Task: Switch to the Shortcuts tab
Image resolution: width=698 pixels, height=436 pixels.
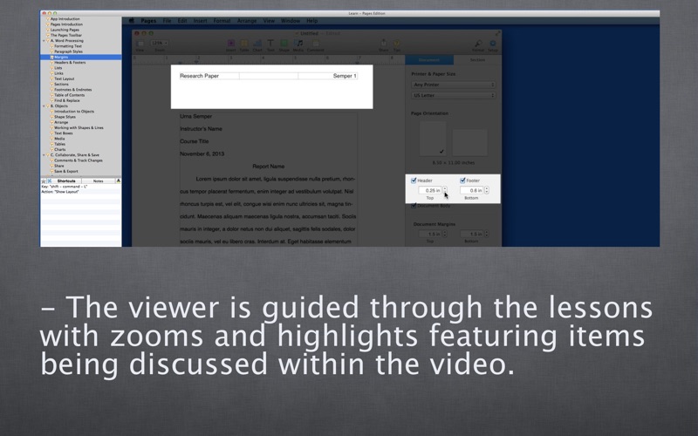Action: 66,181
